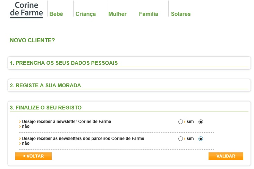Select 'não' radio for partner newsletters
This screenshot has height=169, width=254.
[201, 139]
